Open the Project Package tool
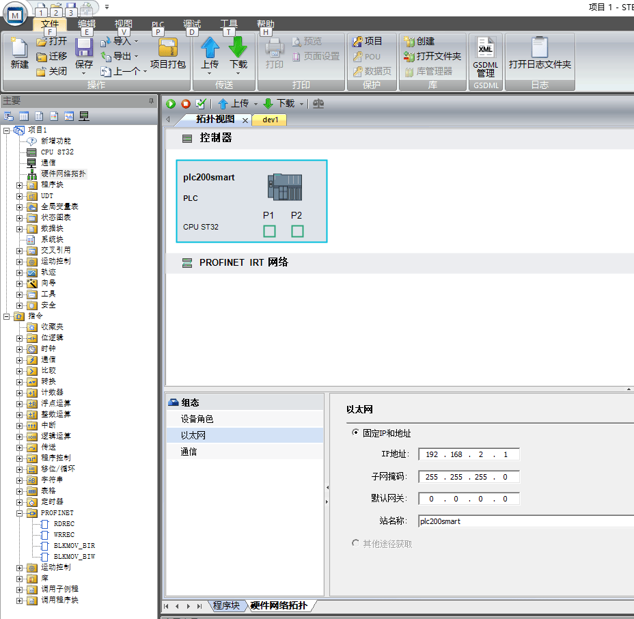Screen dimensions: 634x619 pos(168,53)
